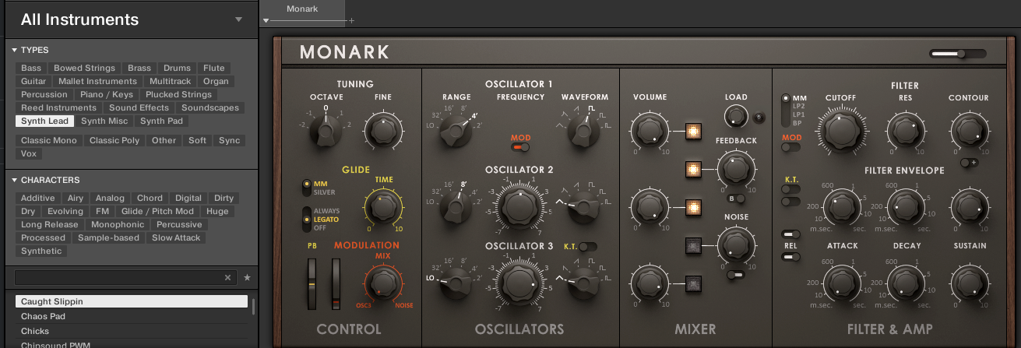Click the mixer Feedback knob

[x=735, y=168]
